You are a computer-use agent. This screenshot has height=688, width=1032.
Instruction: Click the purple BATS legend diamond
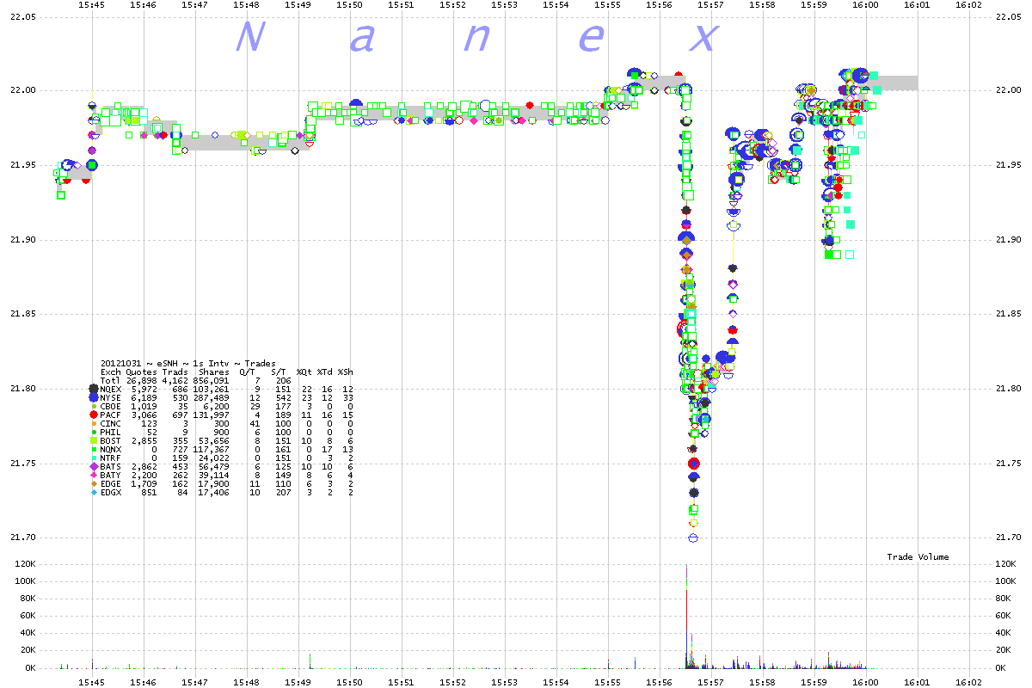[93, 466]
